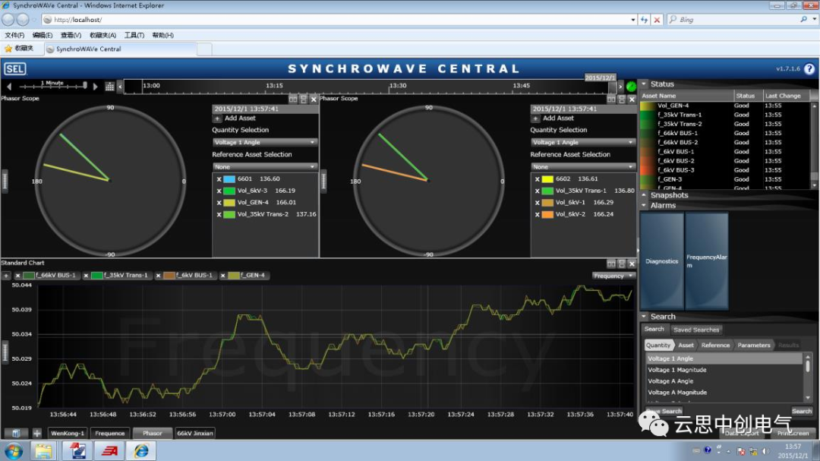The image size is (820, 461).
Task: Open Internet Explorer from Windows taskbar
Action: pos(141,451)
